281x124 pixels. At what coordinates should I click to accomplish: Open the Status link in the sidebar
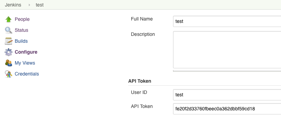click(21, 30)
